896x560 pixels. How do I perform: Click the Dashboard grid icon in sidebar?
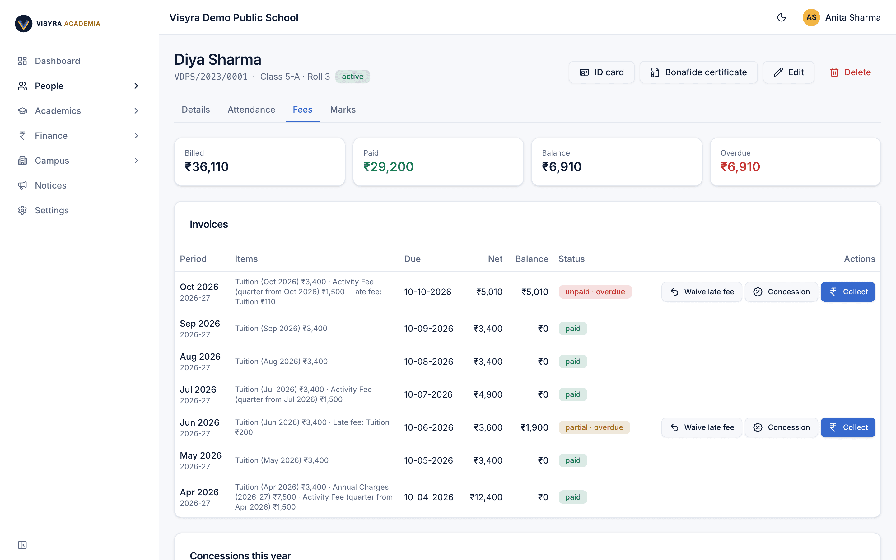tap(22, 61)
